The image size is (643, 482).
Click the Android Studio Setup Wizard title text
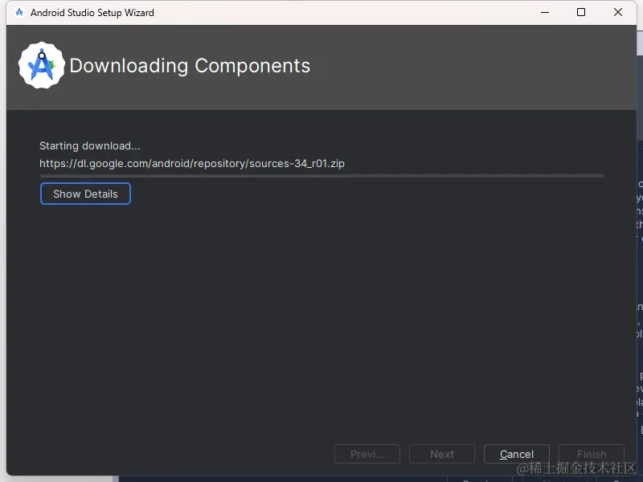pos(92,13)
